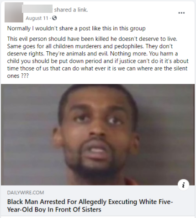The height and width of the screenshot is (218, 196).
Task: Click the post line starting 'This evil person'
Action: coord(92,39)
